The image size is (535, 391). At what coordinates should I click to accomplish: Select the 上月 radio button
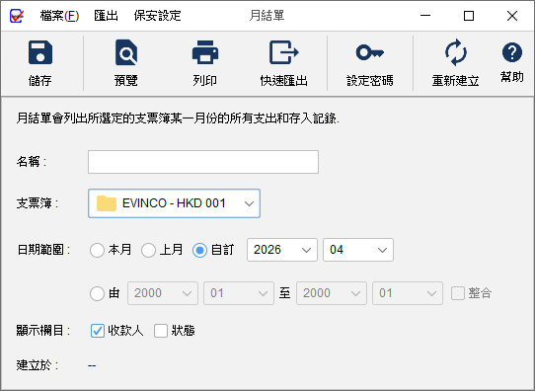[148, 250]
